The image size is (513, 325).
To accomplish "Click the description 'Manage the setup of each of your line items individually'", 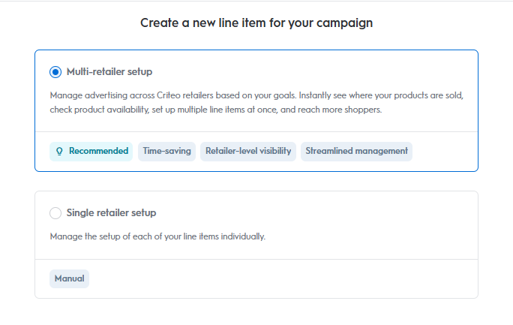I will pos(157,236).
